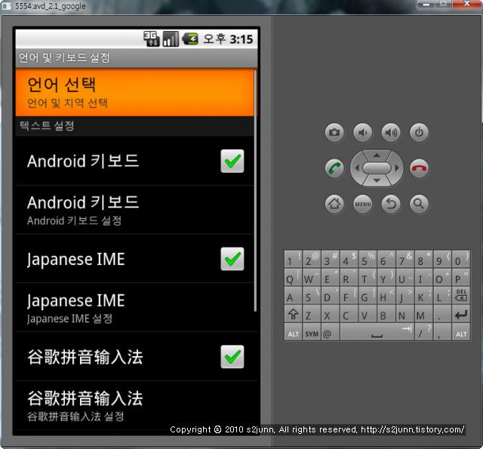Click the emulator camera button
483x449 pixels.
coord(334,133)
